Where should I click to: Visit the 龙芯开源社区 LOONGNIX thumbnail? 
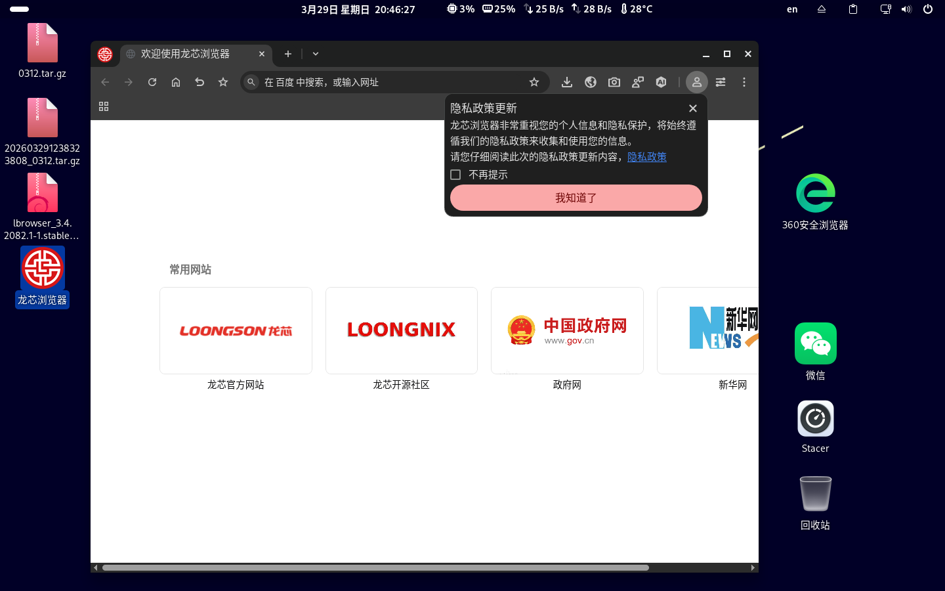coord(401,330)
